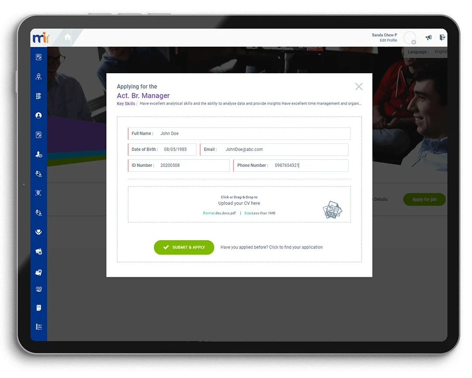The width and height of the screenshot is (472, 378).
Task: Click the Upload your CV drop area
Action: click(239, 203)
